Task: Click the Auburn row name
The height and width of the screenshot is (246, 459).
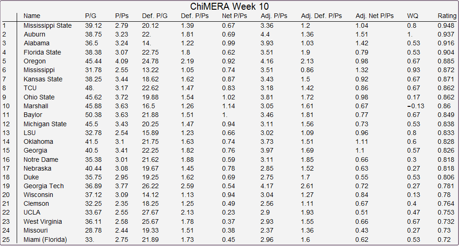Action: 35,35
